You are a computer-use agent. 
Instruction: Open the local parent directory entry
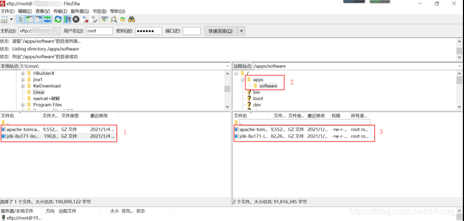point(5,122)
